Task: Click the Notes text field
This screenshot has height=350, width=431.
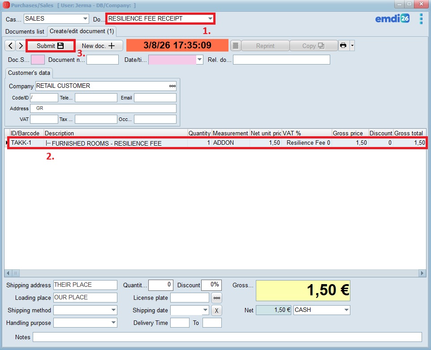Action: (227, 337)
